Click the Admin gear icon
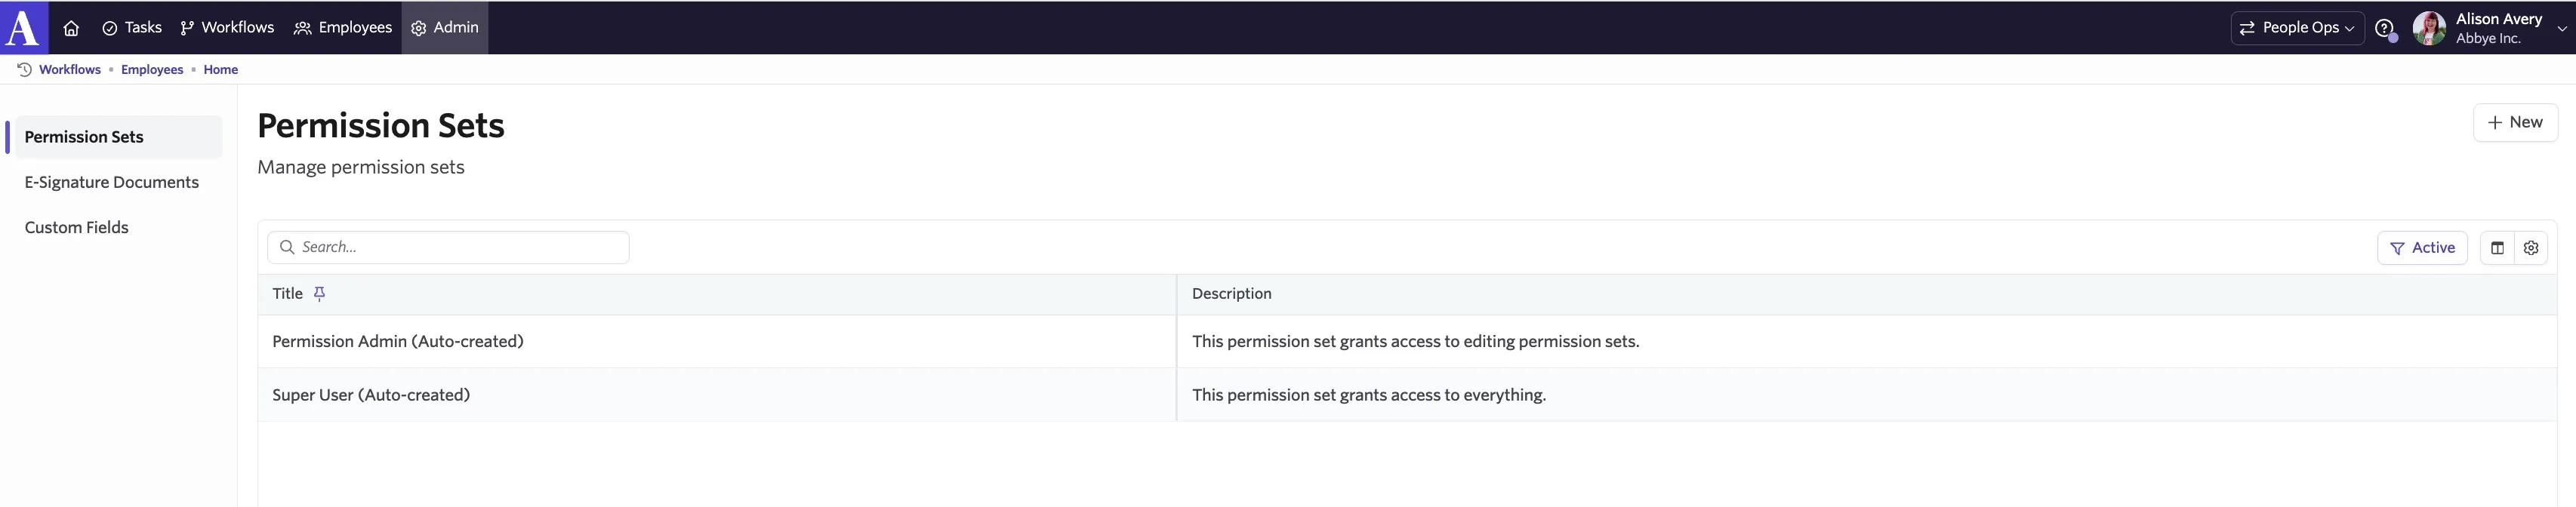2576x507 pixels. coord(419,28)
